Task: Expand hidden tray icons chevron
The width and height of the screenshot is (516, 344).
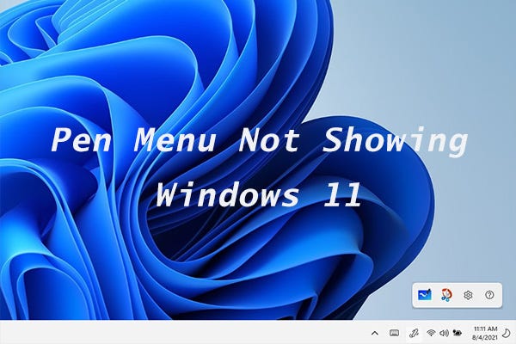Action: [x=374, y=333]
